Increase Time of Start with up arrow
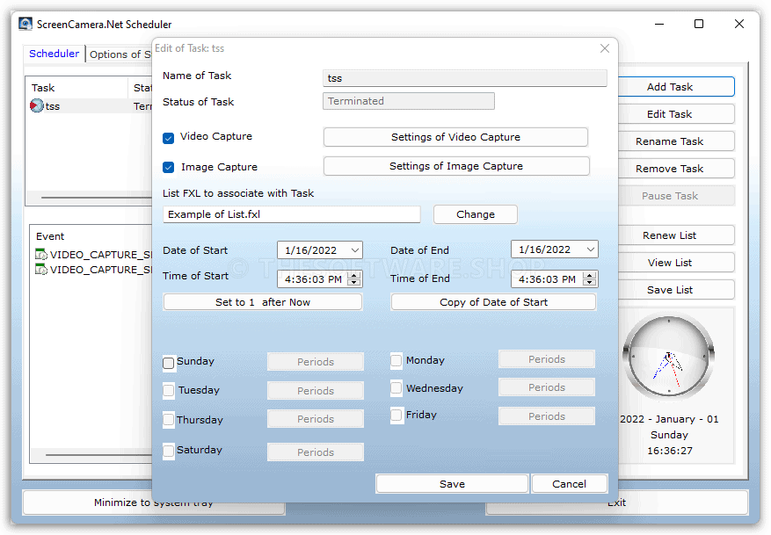This screenshot has width=771, height=535. pyautogui.click(x=354, y=275)
